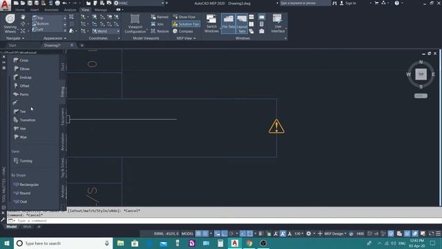Open the Home ribbon tab
The width and height of the screenshot is (442, 249).
coord(20,10)
